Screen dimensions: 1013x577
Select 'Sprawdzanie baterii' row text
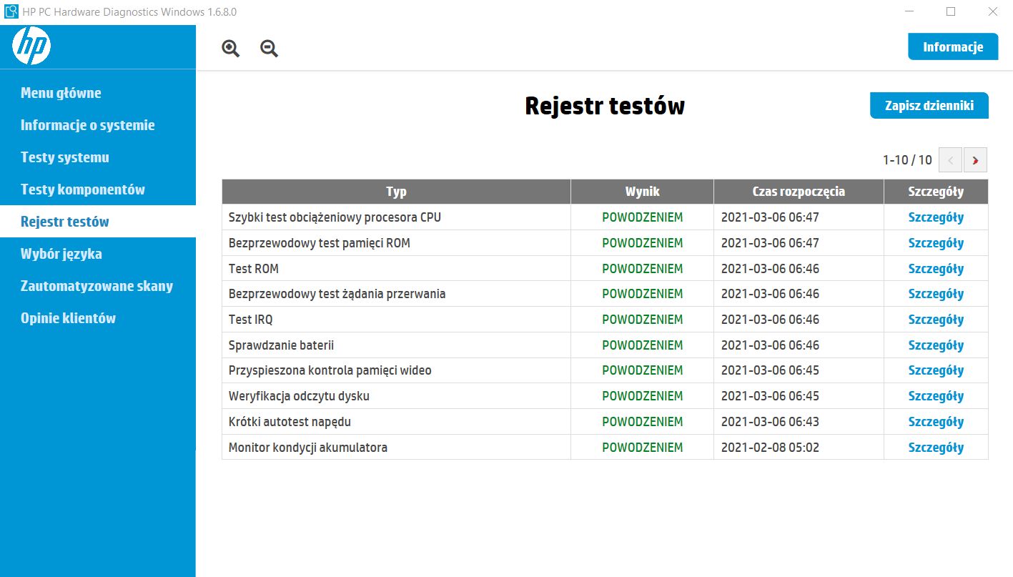click(281, 345)
